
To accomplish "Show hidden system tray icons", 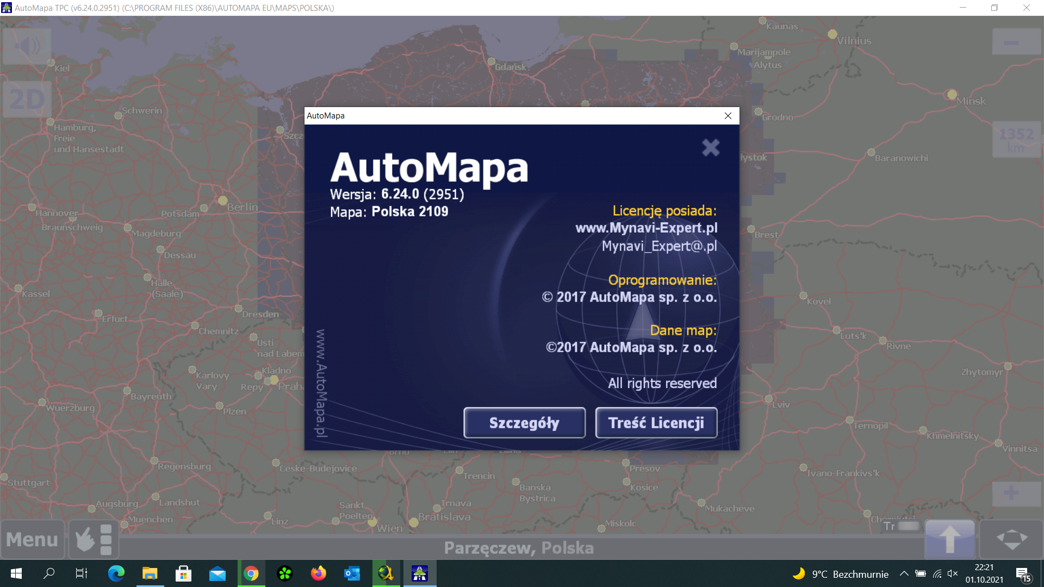I will click(904, 573).
